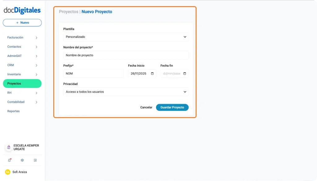Open the Plantilla dropdown showing Personalizado
317x181 pixels.
(x=126, y=37)
